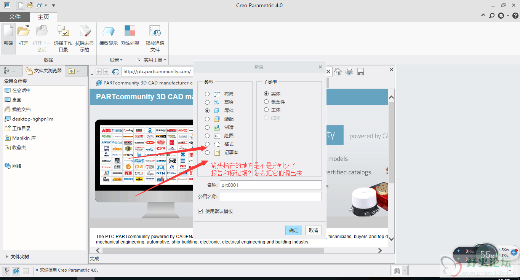Click the new file icon in quick access toolbar
The image size is (520, 280).
[21, 5]
